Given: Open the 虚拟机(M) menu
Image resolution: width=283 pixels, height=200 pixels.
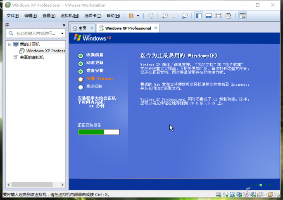Looking at the screenshot, I should 70,16.
